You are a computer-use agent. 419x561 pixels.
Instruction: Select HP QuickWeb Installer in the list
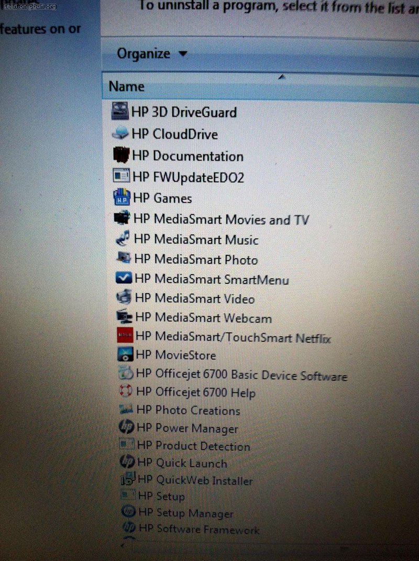pos(195,480)
